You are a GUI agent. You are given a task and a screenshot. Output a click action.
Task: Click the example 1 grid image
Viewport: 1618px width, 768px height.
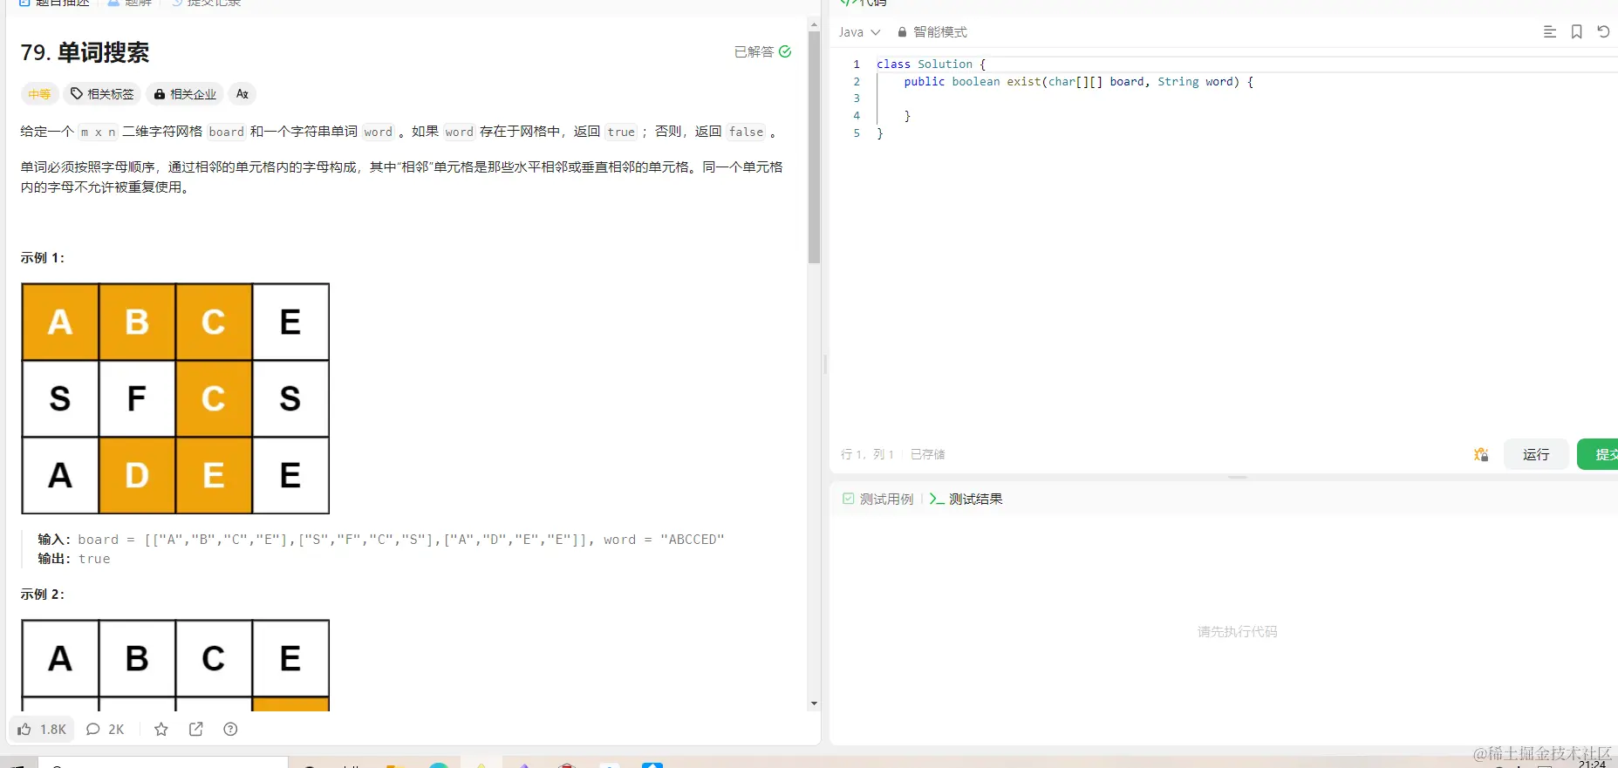(x=175, y=398)
